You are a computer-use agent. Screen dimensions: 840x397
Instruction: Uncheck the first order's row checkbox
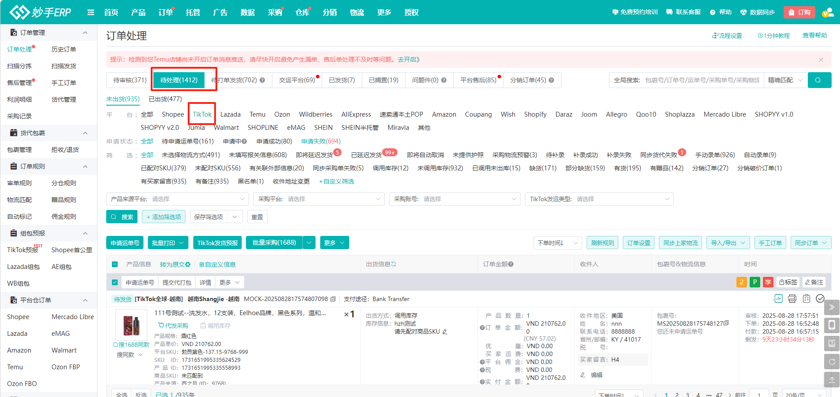[115, 283]
